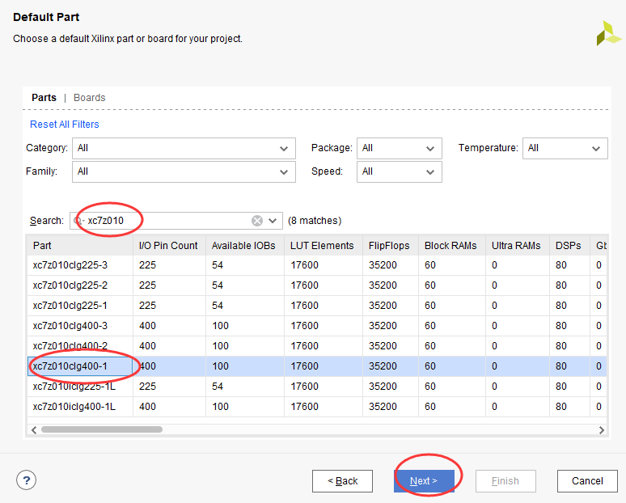Open the Temperature dropdown
626x503 pixels.
click(x=565, y=149)
